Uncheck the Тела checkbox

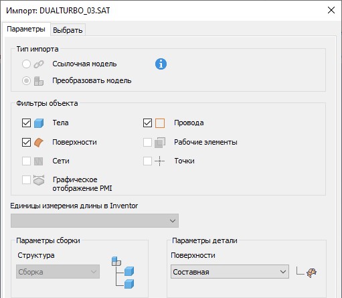[26, 123]
